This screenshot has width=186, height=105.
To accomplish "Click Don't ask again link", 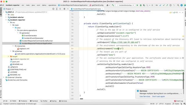I will click(x=158, y=97).
